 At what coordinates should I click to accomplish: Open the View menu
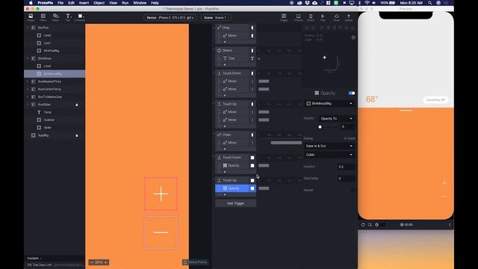click(113, 3)
